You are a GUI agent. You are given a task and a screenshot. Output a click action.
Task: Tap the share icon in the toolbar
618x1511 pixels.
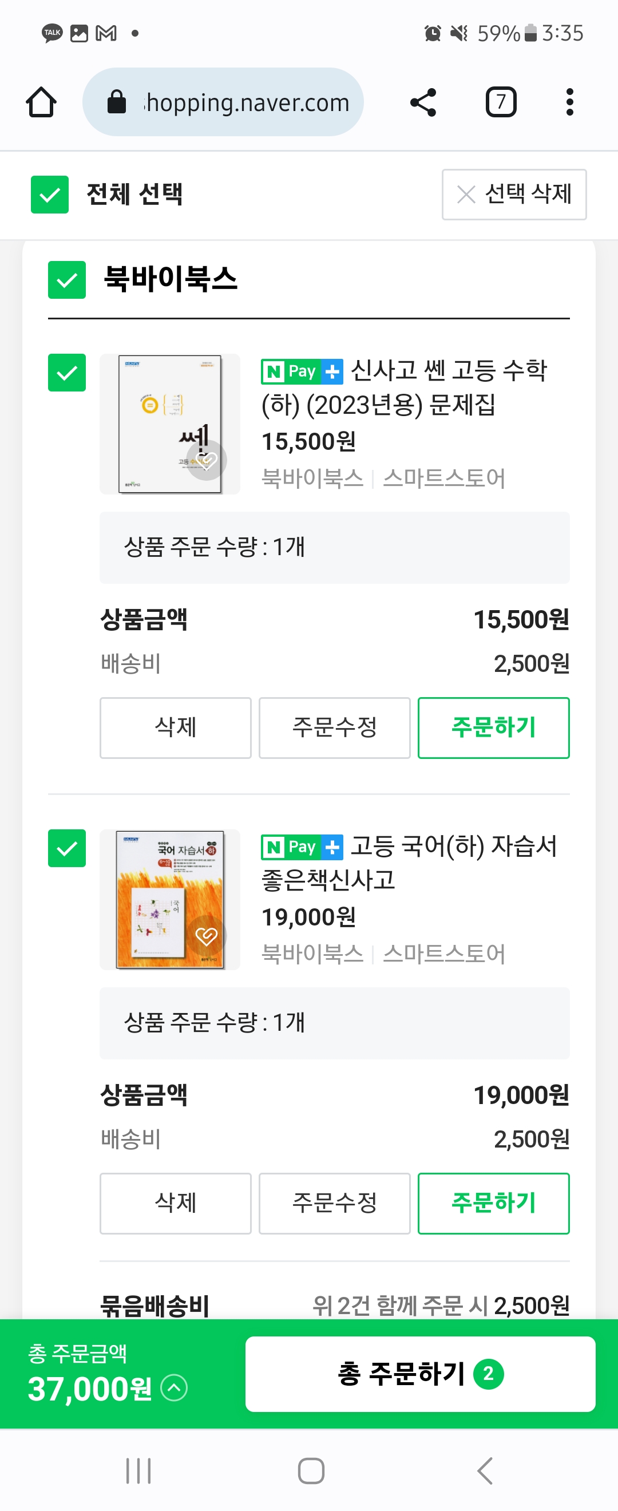coord(423,102)
